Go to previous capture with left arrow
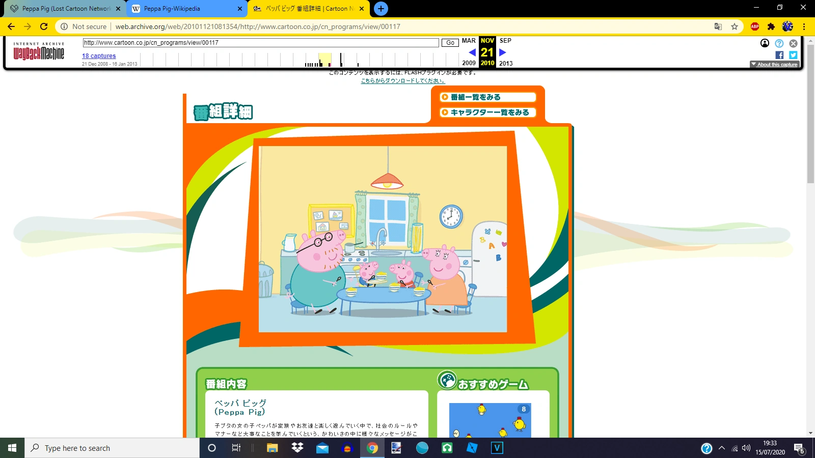Screen dimensions: 815x458 tap(472, 52)
